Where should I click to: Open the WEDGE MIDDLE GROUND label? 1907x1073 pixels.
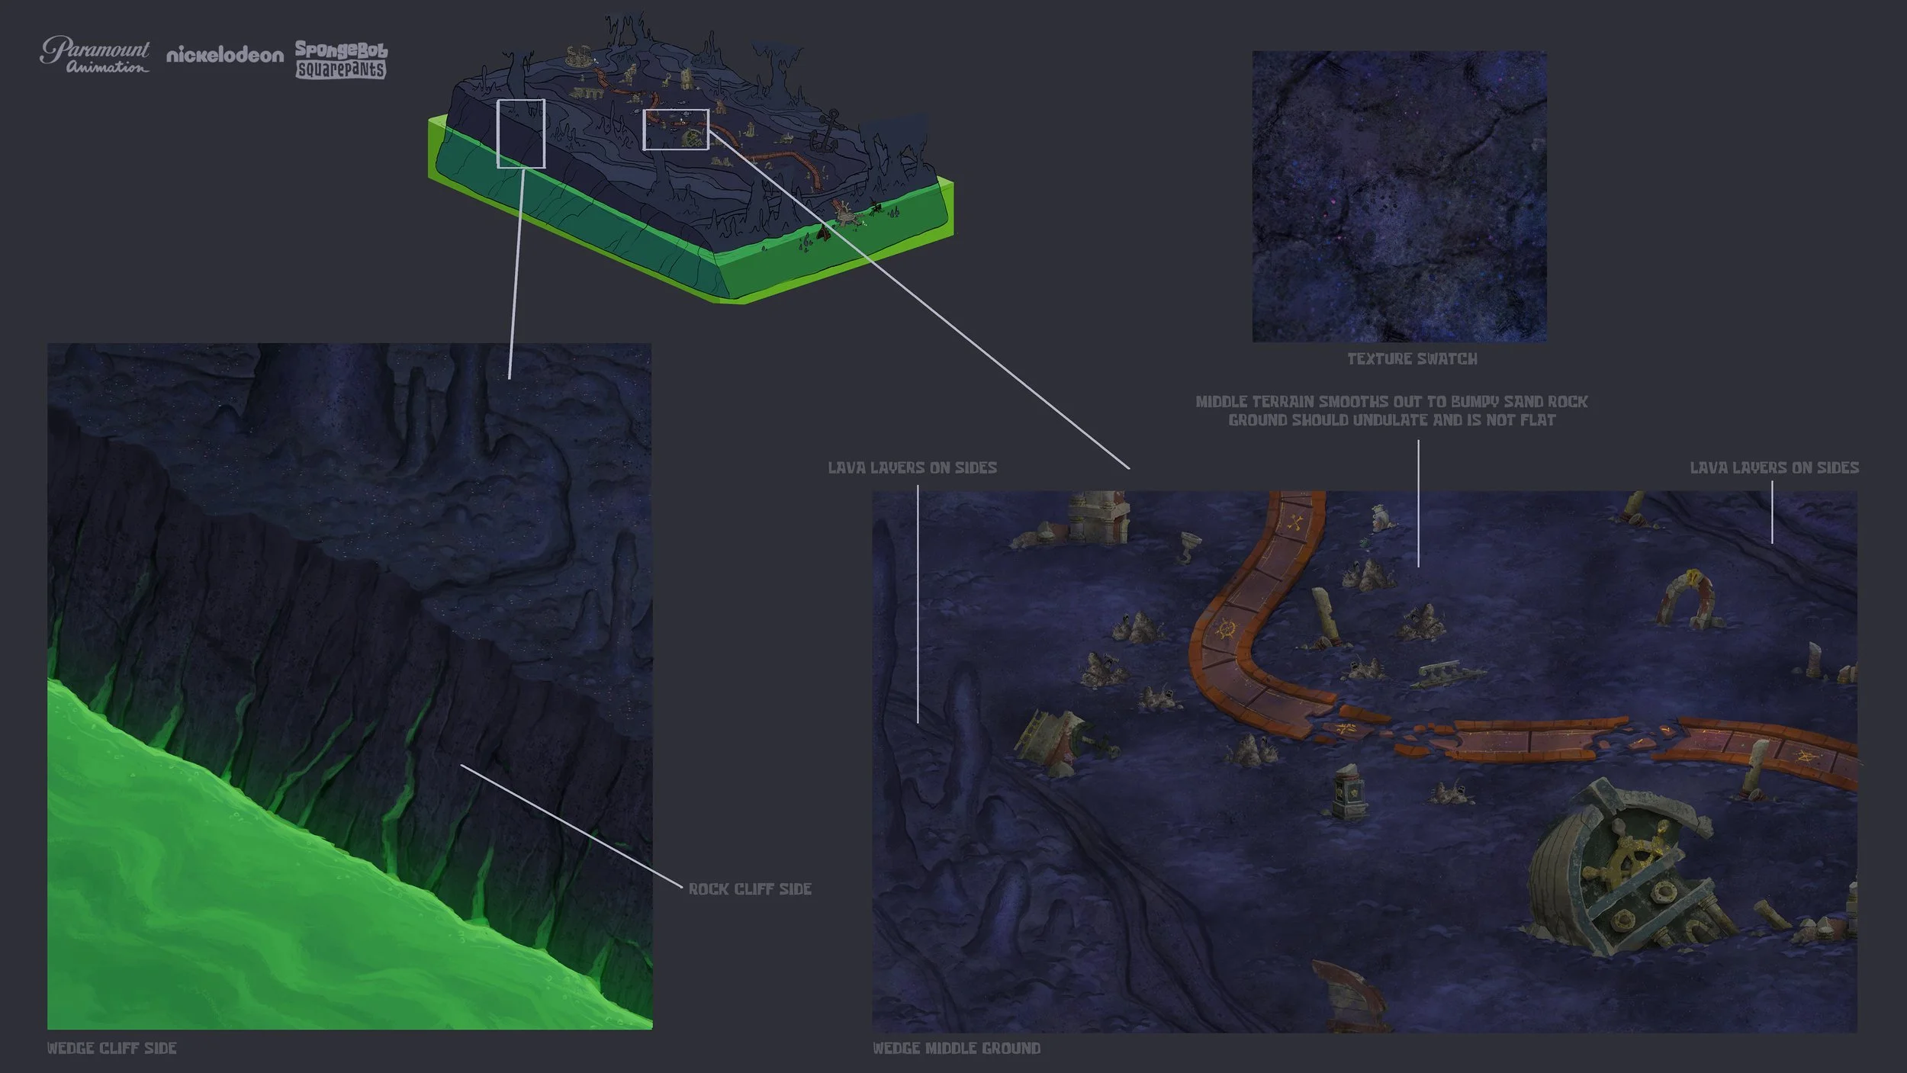[x=955, y=1049]
